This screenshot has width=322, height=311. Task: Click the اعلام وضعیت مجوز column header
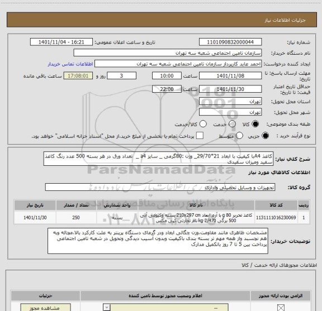[165, 296]
